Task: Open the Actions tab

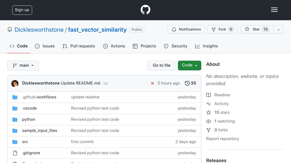Action: 114,46
